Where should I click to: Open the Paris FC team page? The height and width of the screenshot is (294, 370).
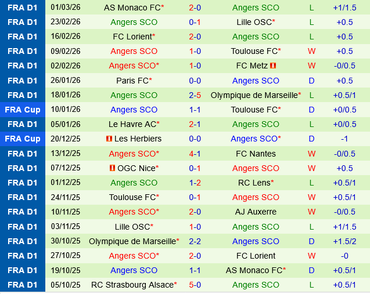pos(131,81)
